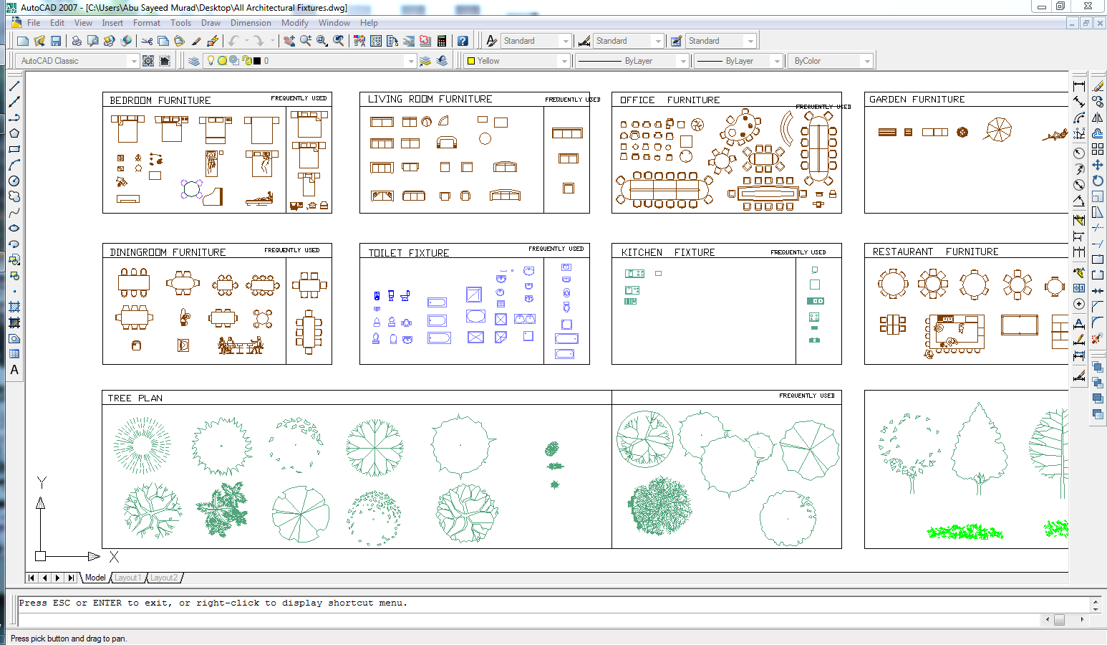The width and height of the screenshot is (1107, 645).
Task: Switch to the Layout2 tab
Action: 164,578
